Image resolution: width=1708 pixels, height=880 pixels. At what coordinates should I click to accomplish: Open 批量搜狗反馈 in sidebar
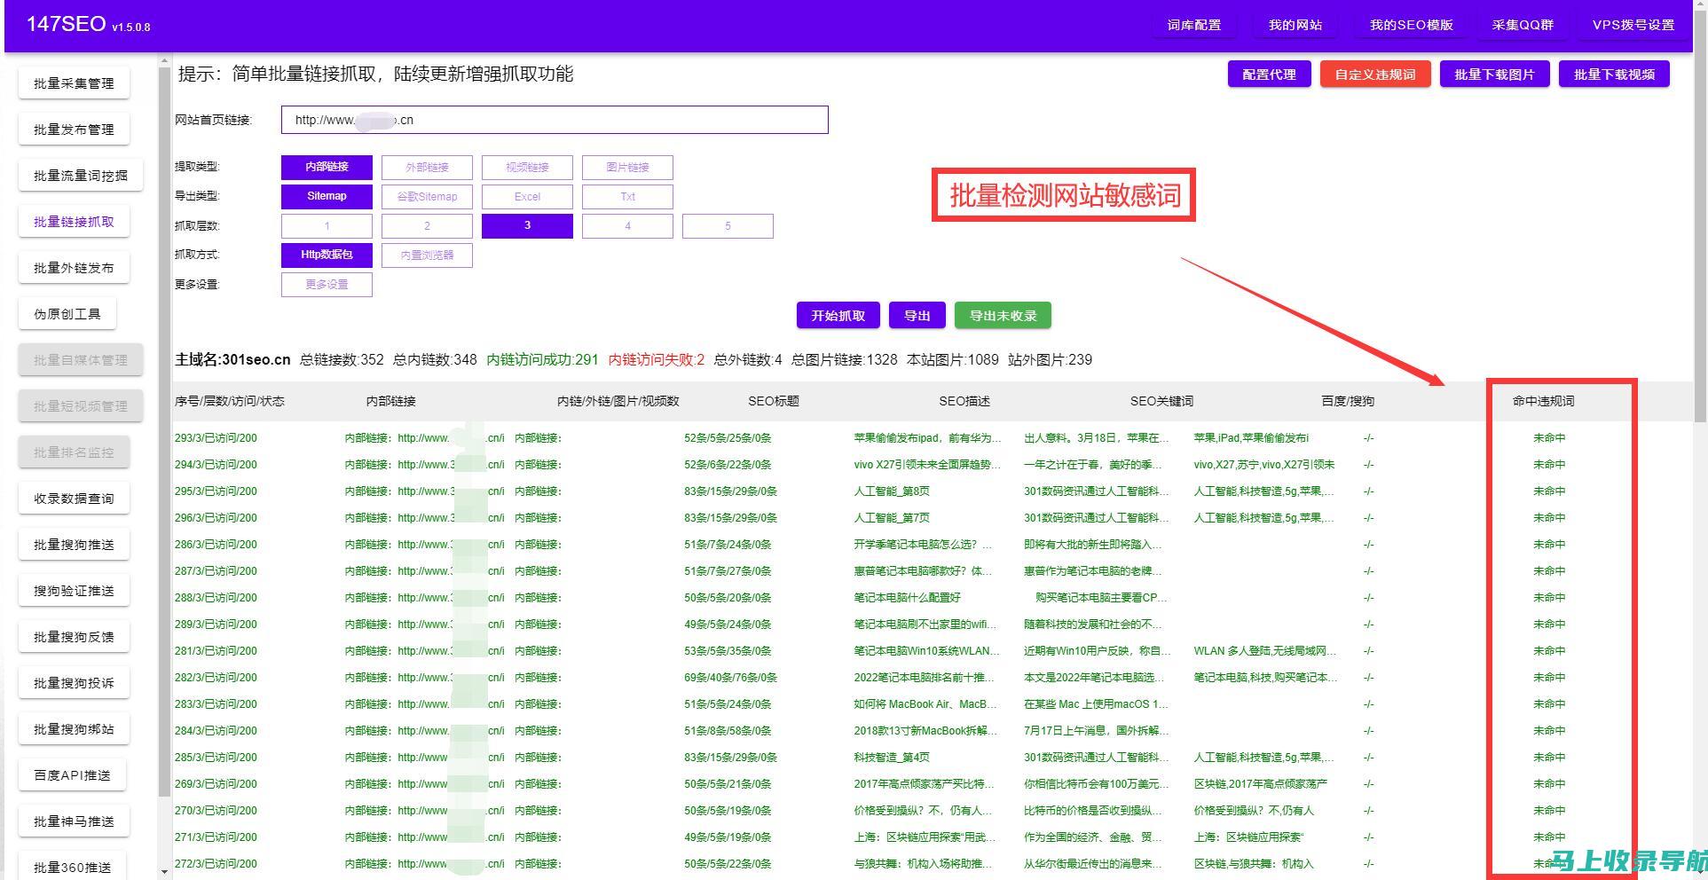tap(74, 637)
